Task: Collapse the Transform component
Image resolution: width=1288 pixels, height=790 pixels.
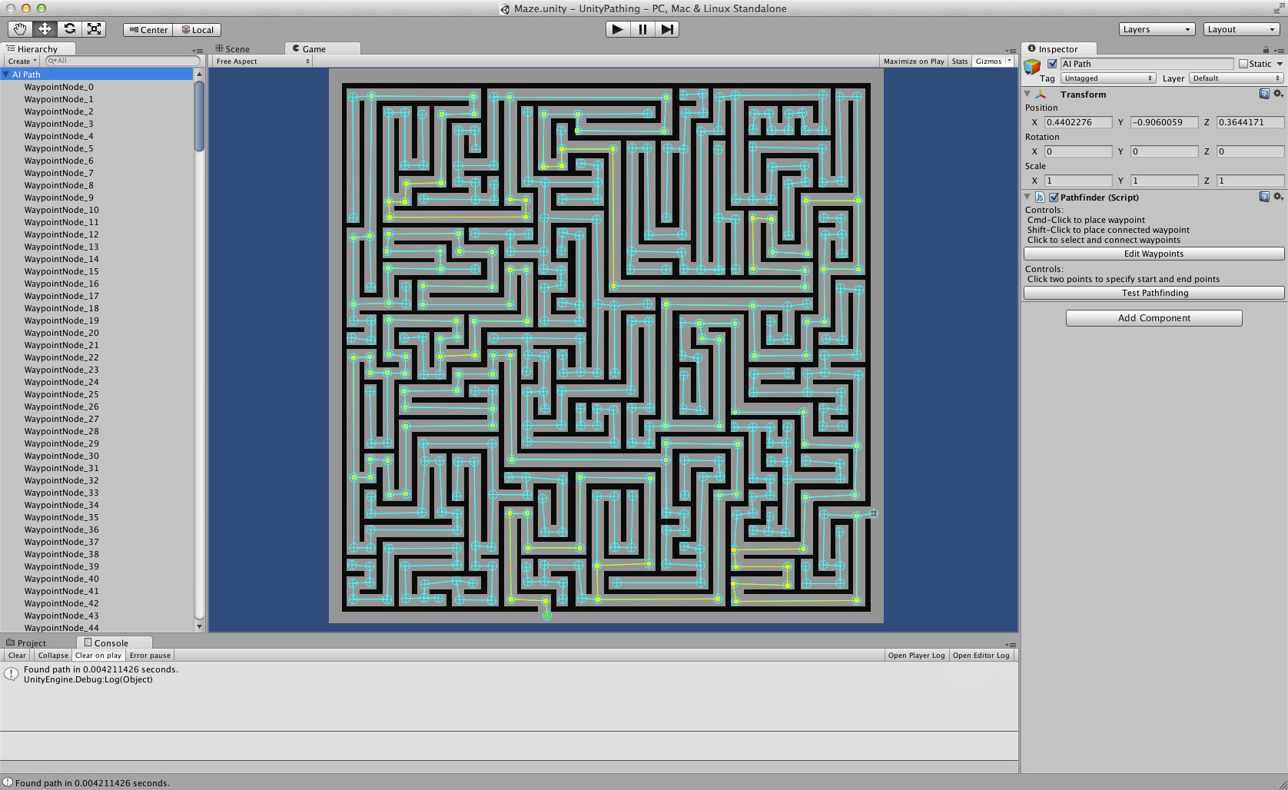Action: pyautogui.click(x=1027, y=94)
